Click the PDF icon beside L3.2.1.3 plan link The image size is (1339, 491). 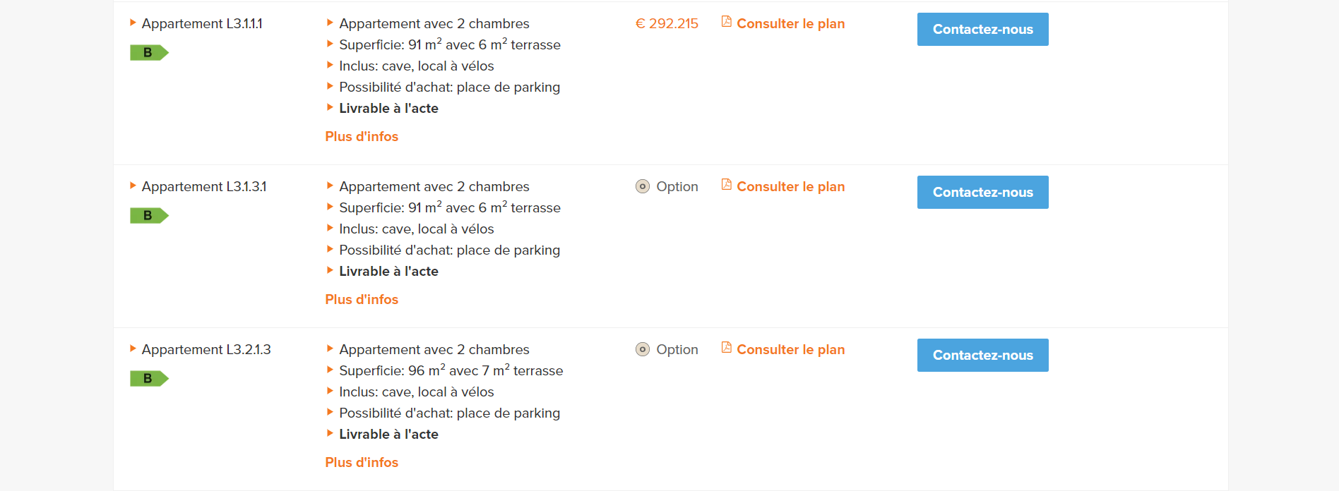point(726,348)
